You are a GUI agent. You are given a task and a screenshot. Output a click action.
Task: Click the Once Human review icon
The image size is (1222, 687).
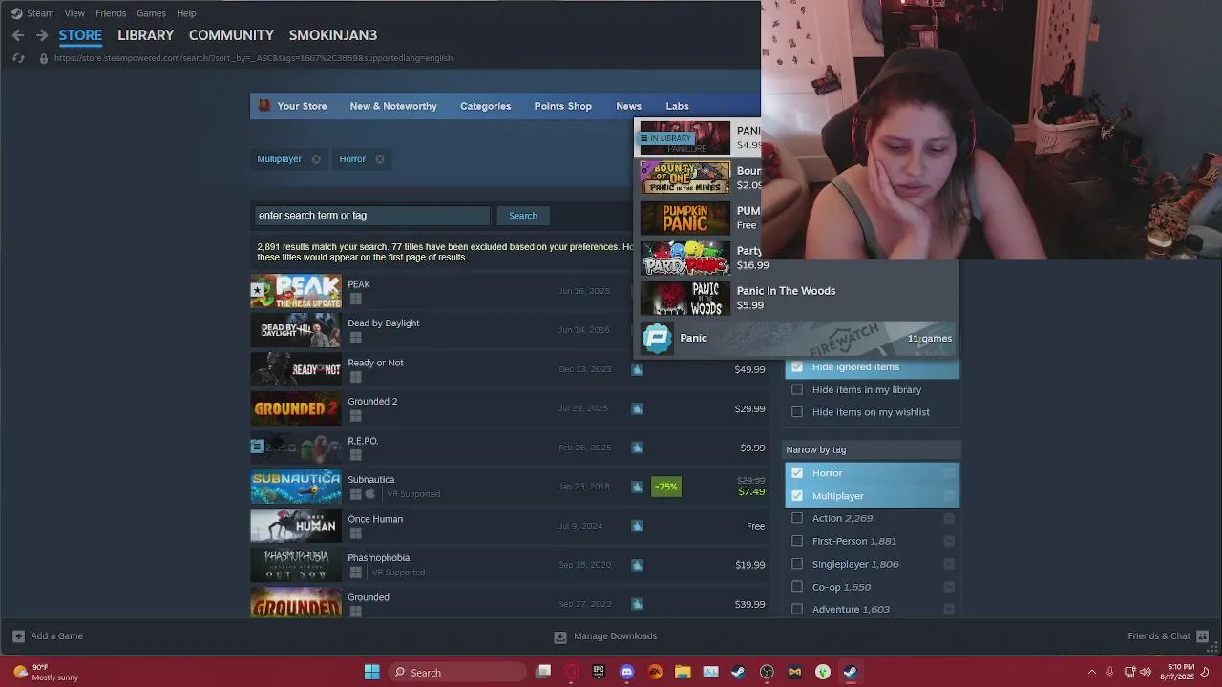pos(638,526)
